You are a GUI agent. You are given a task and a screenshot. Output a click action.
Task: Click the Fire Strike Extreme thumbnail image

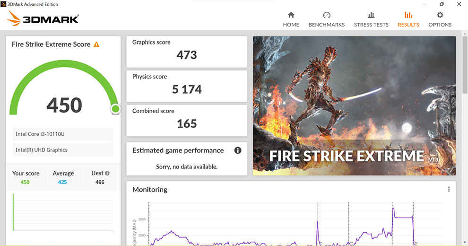coord(354,105)
